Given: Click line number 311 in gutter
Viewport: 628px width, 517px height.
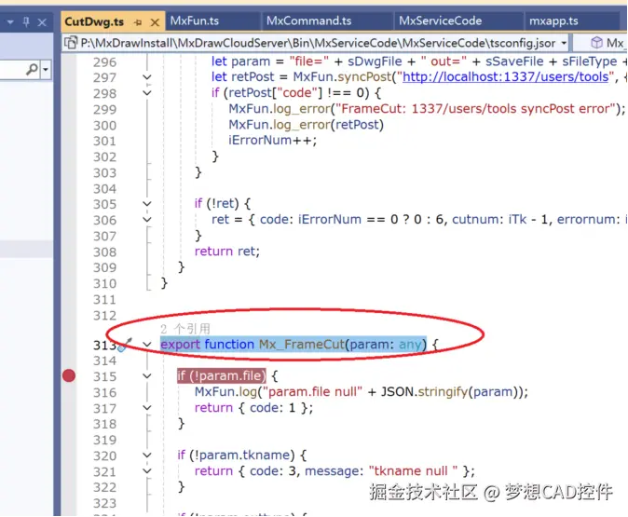Looking at the screenshot, I should 104,300.
